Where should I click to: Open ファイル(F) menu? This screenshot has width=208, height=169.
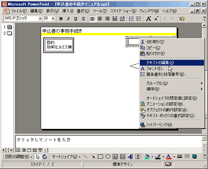pyautogui.click(x=19, y=11)
